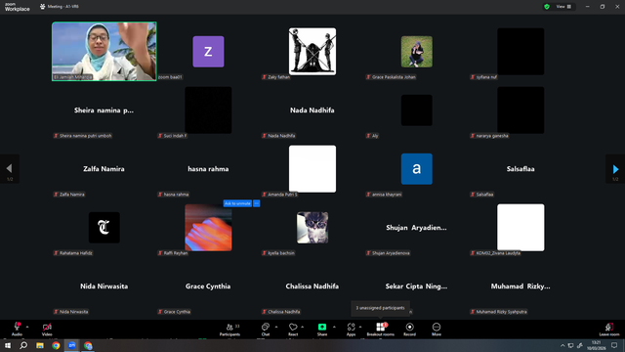The image size is (625, 352).
Task: Click the green Share screen button
Action: (x=322, y=330)
